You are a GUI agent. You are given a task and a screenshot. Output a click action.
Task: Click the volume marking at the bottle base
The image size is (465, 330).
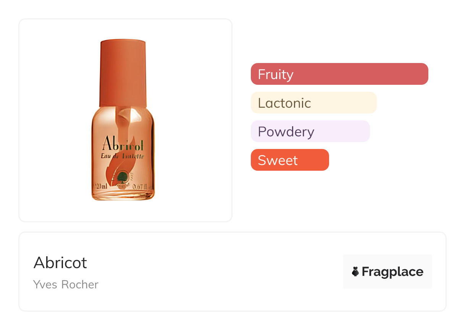[x=102, y=186]
